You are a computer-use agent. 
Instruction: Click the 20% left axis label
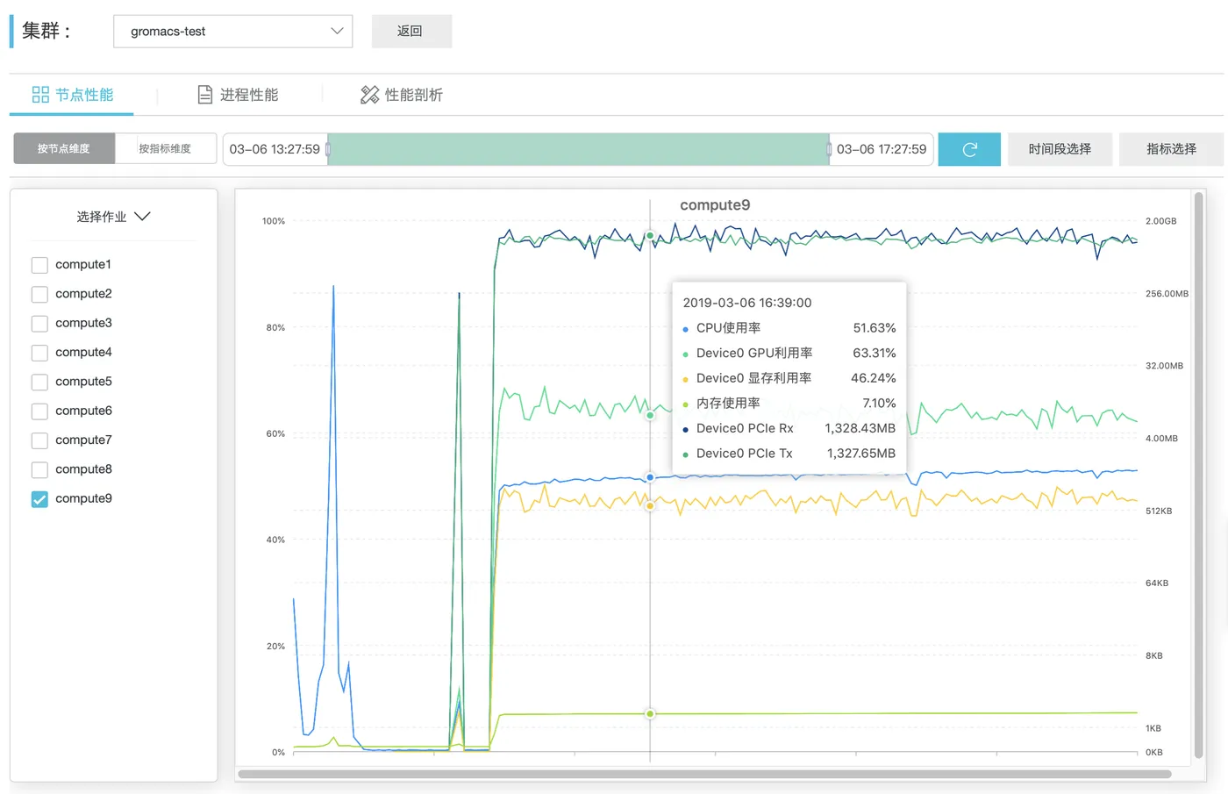(x=275, y=647)
